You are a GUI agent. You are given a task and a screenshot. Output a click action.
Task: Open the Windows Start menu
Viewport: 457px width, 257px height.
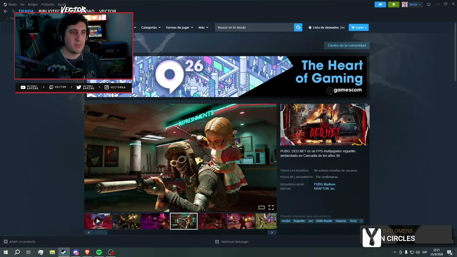pyautogui.click(x=5, y=252)
